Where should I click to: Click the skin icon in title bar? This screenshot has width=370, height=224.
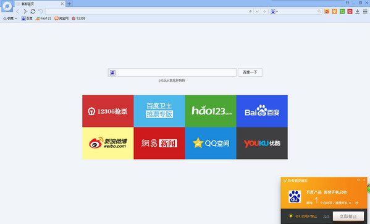click(x=347, y=3)
